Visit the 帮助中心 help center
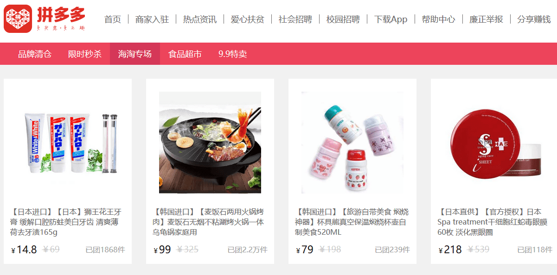557x275 pixels. pyautogui.click(x=439, y=19)
